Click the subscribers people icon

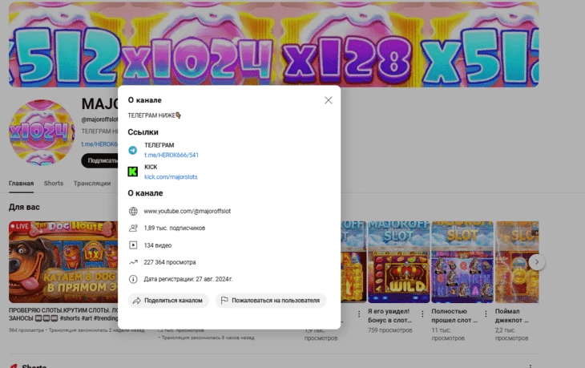(x=133, y=228)
